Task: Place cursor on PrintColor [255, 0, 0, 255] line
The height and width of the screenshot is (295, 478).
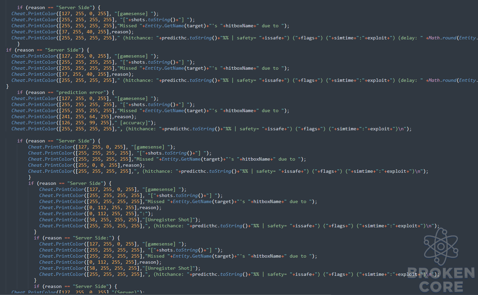Action: tap(86, 165)
